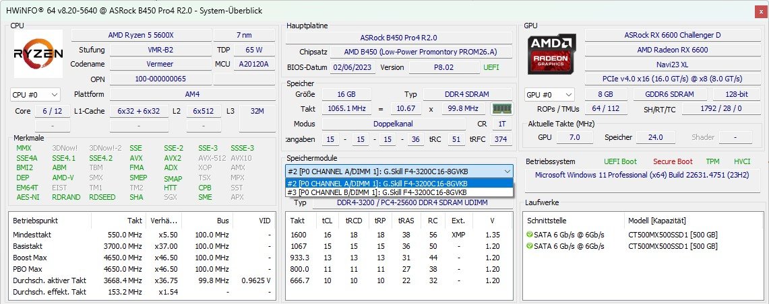
Task: Click the AMD B450 chipset field
Action: point(421,52)
